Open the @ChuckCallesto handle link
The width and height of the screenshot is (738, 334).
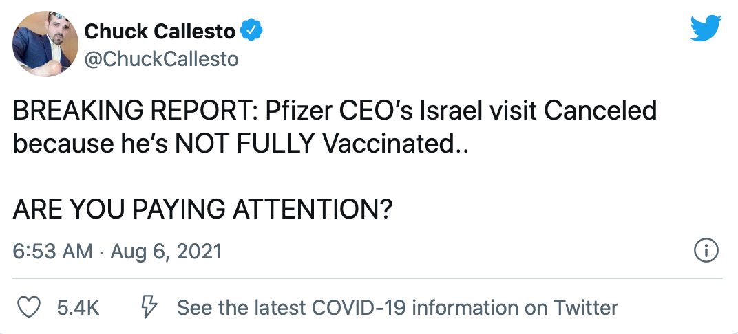(x=161, y=59)
